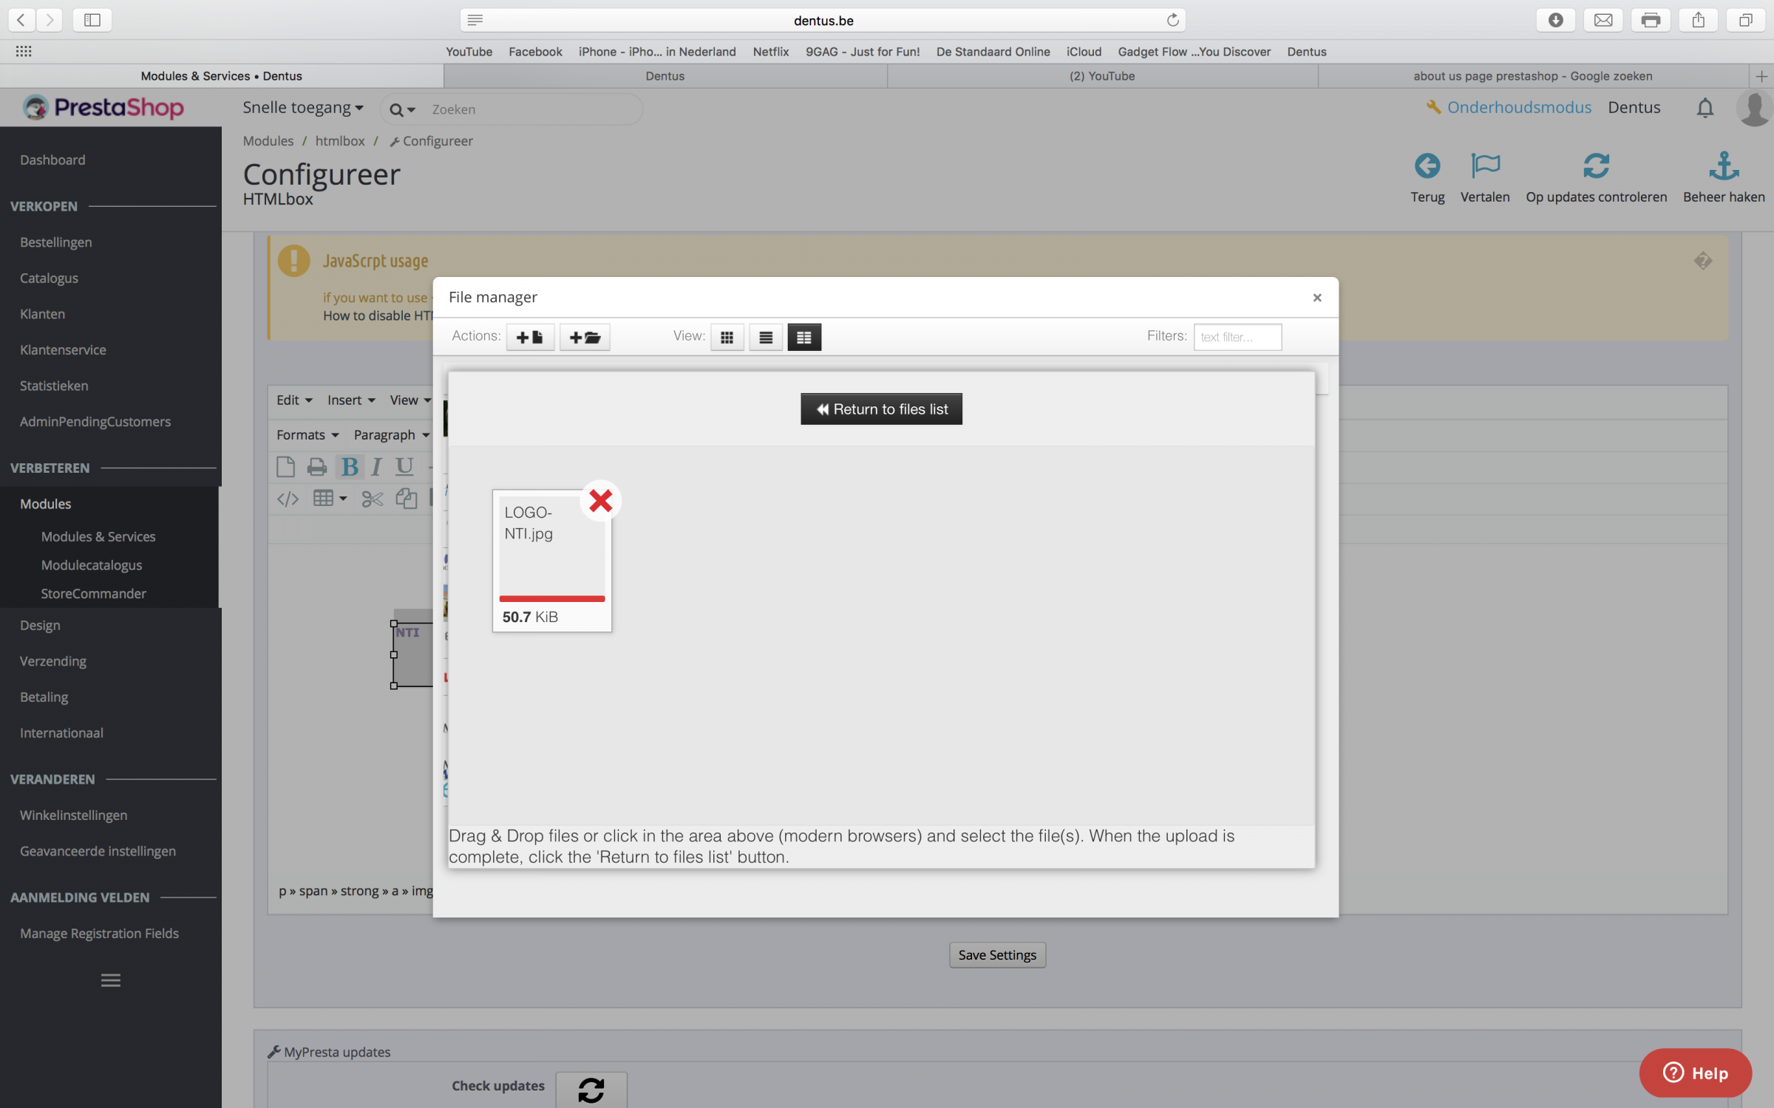Click the Save Settings button
Screen dimensions: 1774x1108
pyautogui.click(x=996, y=955)
